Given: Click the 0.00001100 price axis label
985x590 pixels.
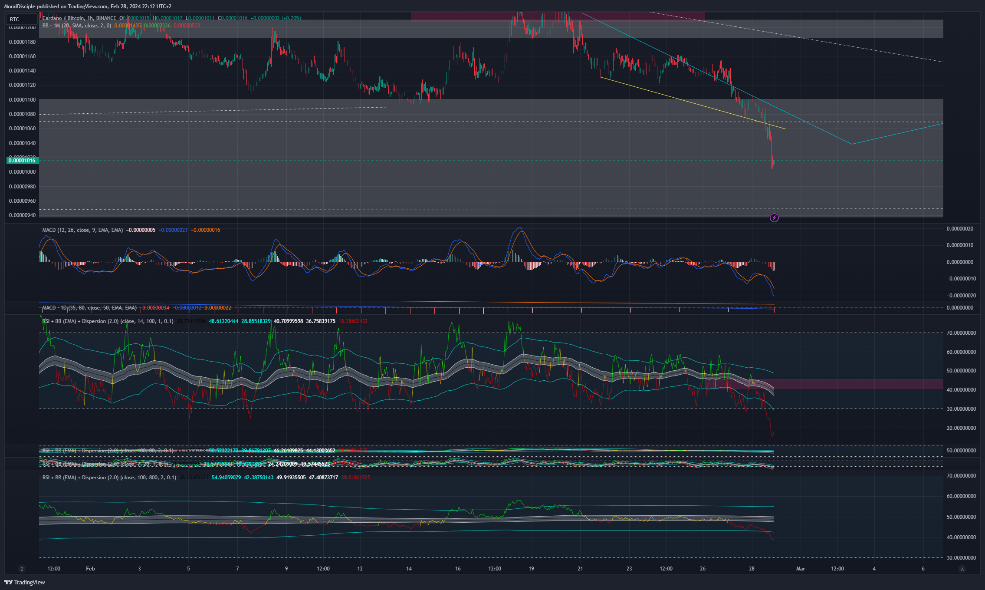Looking at the screenshot, I should 23,100.
